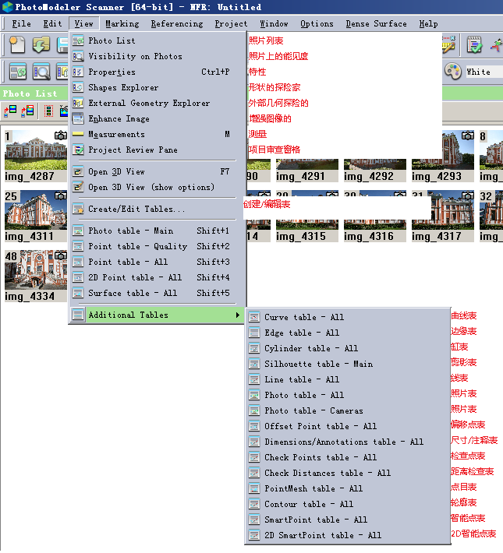
Task: Click the measuring ruler toolbar icon
Action: pyautogui.click(x=449, y=45)
